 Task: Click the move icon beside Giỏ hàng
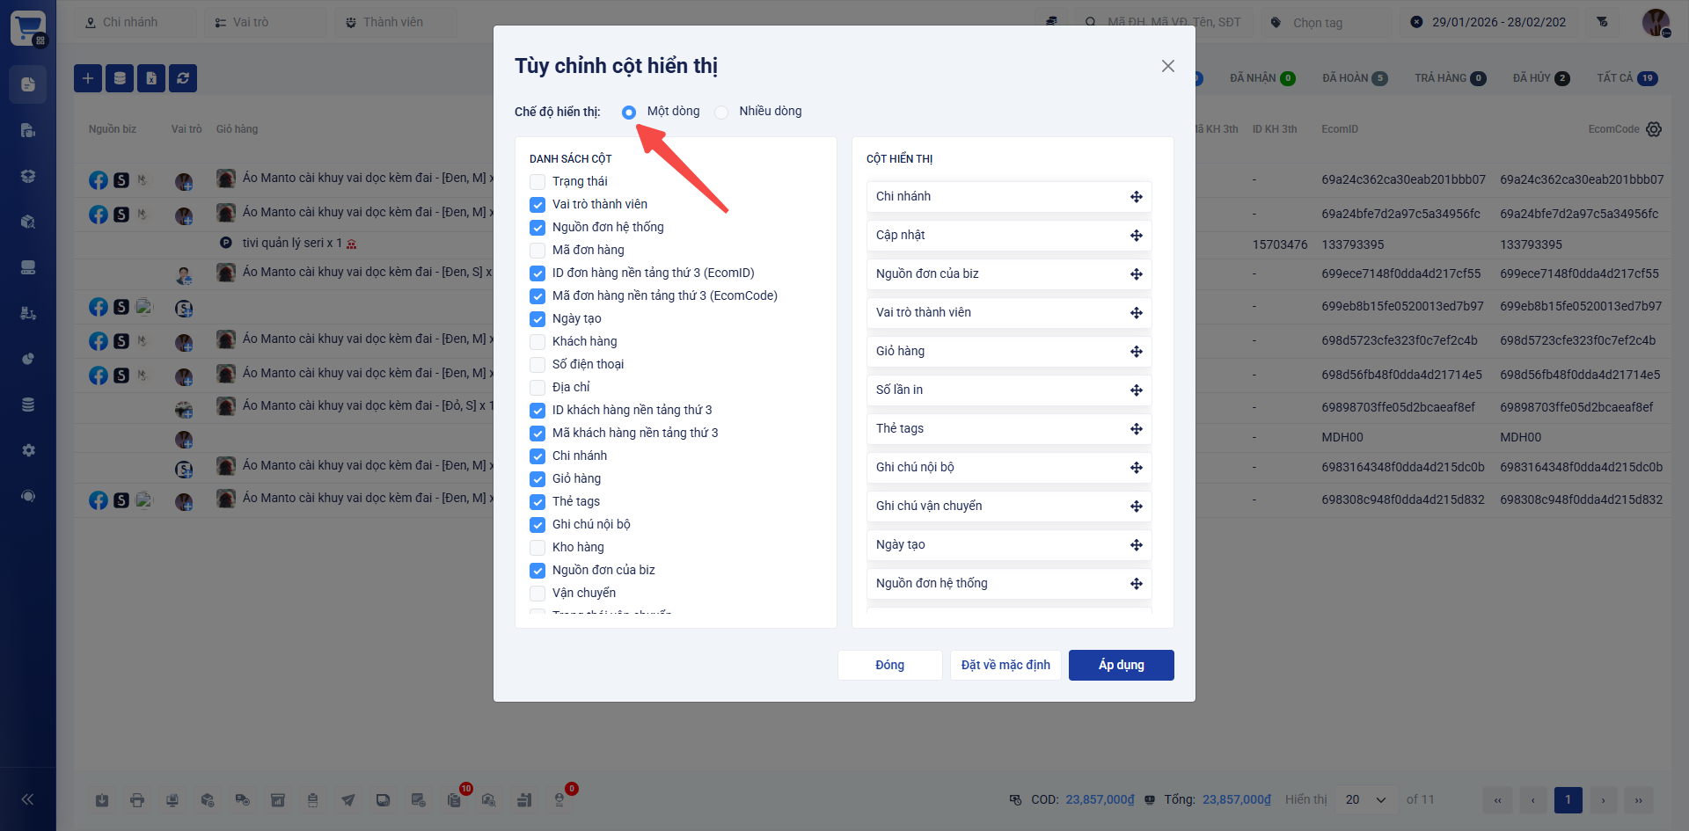click(1136, 352)
